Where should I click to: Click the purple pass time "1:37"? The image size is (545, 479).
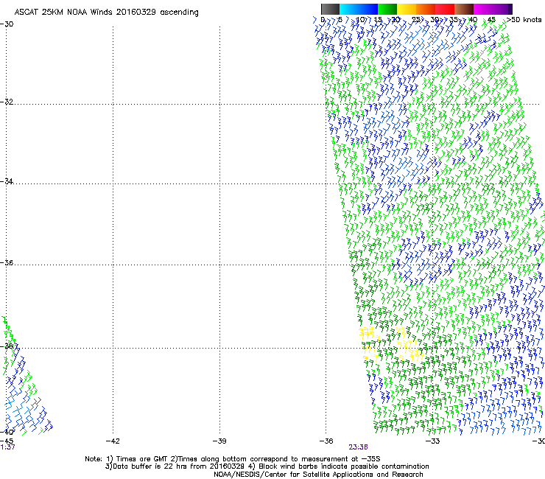pyautogui.click(x=7, y=447)
